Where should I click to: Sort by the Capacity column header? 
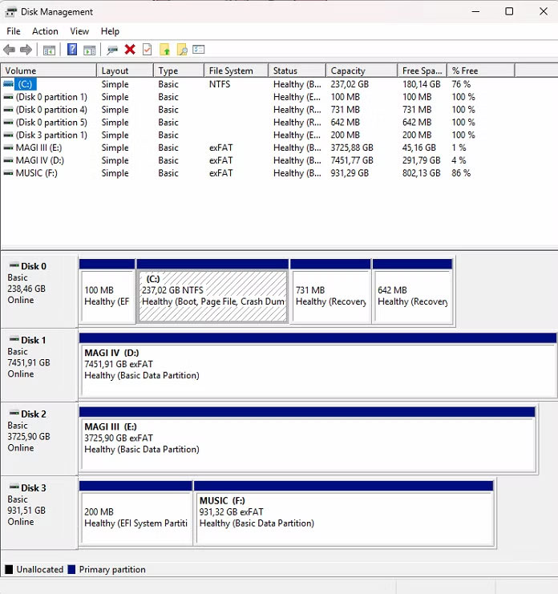(348, 71)
